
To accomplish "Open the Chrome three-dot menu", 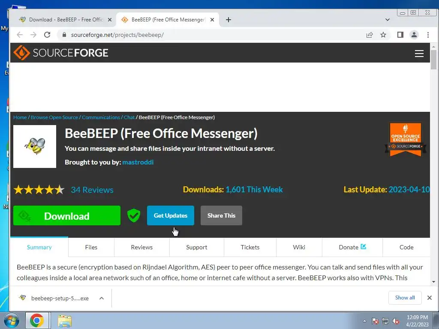I will click(428, 35).
